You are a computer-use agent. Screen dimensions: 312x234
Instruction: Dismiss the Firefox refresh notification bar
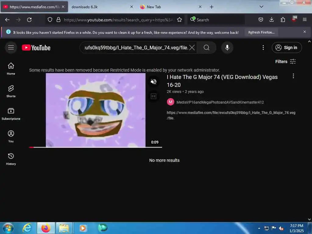pyautogui.click(x=305, y=32)
